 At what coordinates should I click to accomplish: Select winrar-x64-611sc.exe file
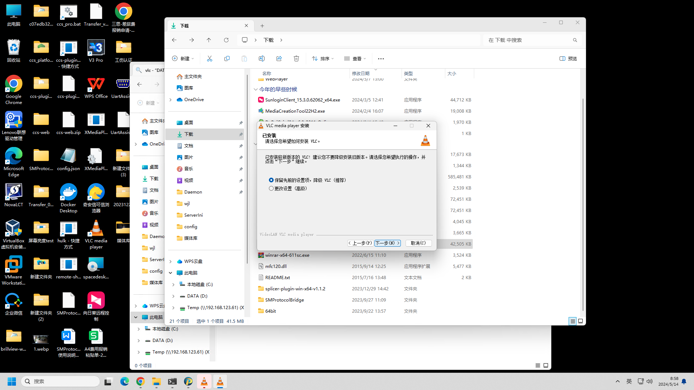(287, 255)
